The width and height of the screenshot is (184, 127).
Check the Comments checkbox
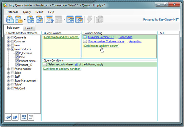[x=12, y=37]
